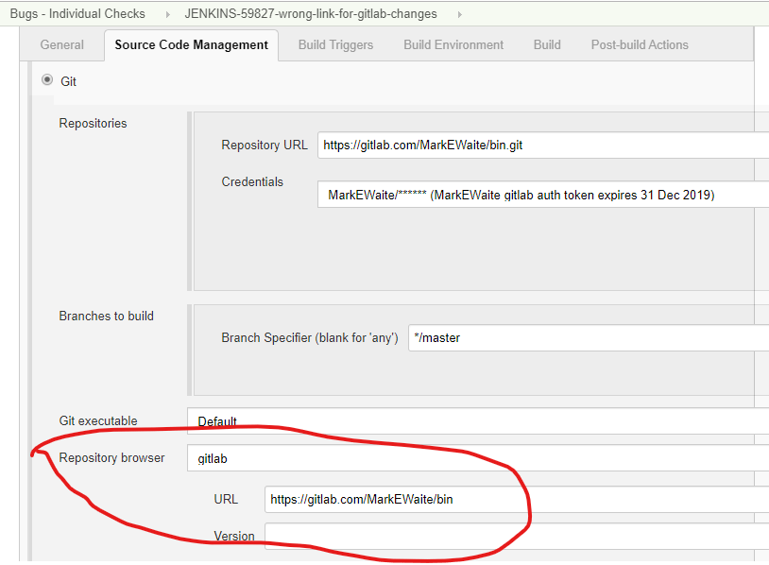Select the Git radio button

click(x=47, y=79)
